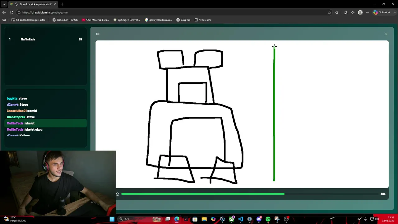This screenshot has width=398, height=224.
Task: Open the Yeni sekme bookmark
Action: click(x=203, y=20)
